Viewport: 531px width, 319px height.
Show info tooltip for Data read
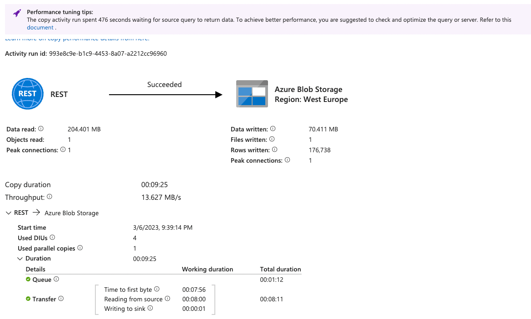pyautogui.click(x=41, y=129)
